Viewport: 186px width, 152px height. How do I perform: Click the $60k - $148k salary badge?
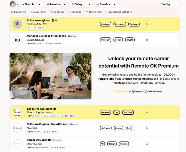coord(51,132)
